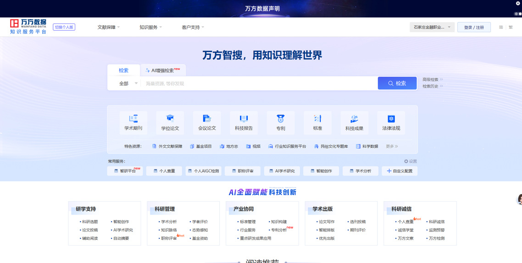The image size is (522, 263).
Task: Click the blue 检索 search button
Action: 397,83
